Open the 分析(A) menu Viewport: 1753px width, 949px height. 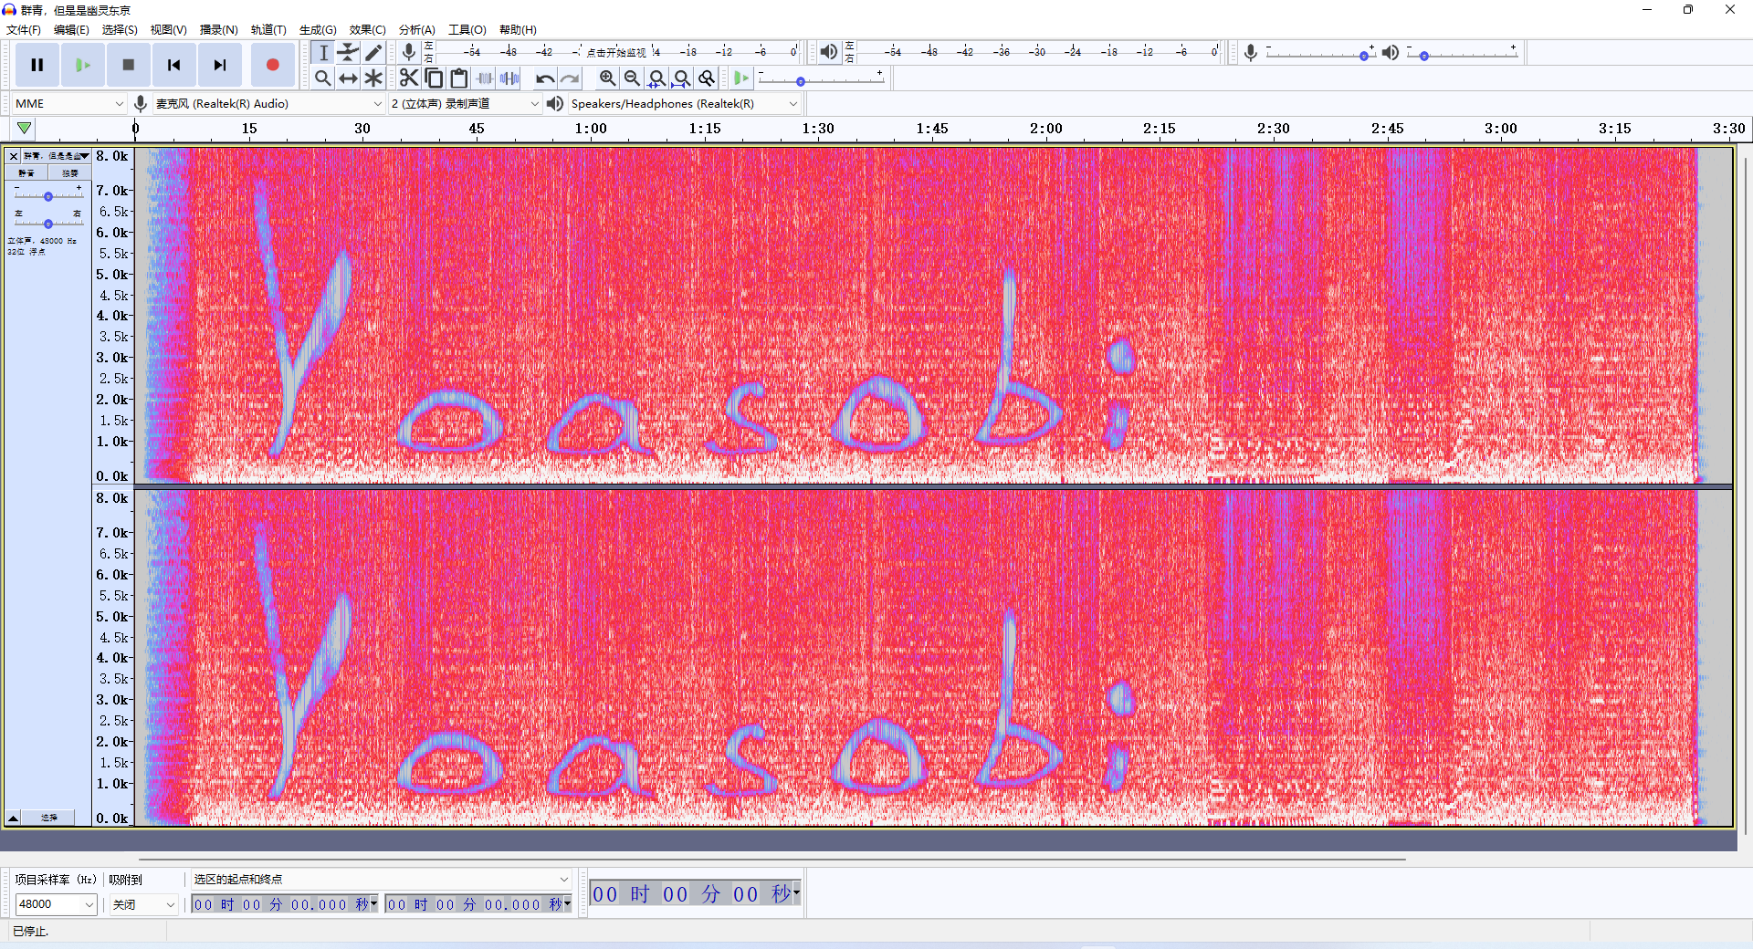[x=417, y=29]
